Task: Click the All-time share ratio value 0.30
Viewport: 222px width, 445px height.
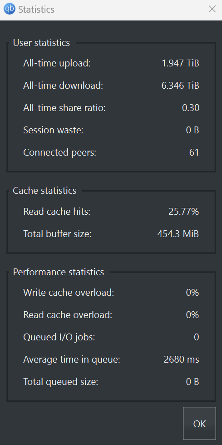Action: (x=191, y=108)
